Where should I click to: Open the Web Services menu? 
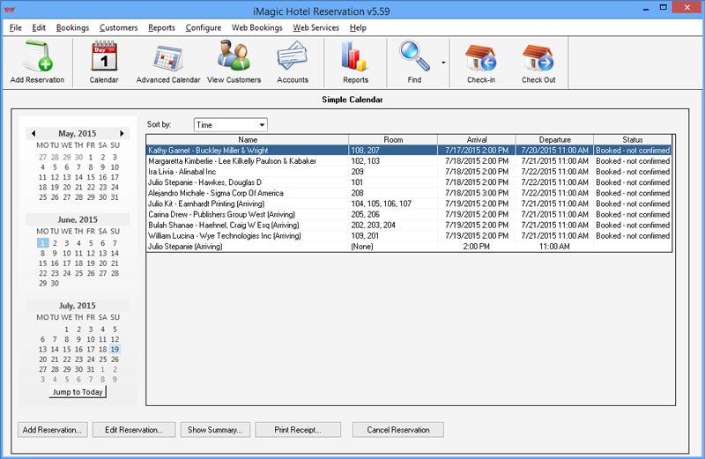coord(314,27)
